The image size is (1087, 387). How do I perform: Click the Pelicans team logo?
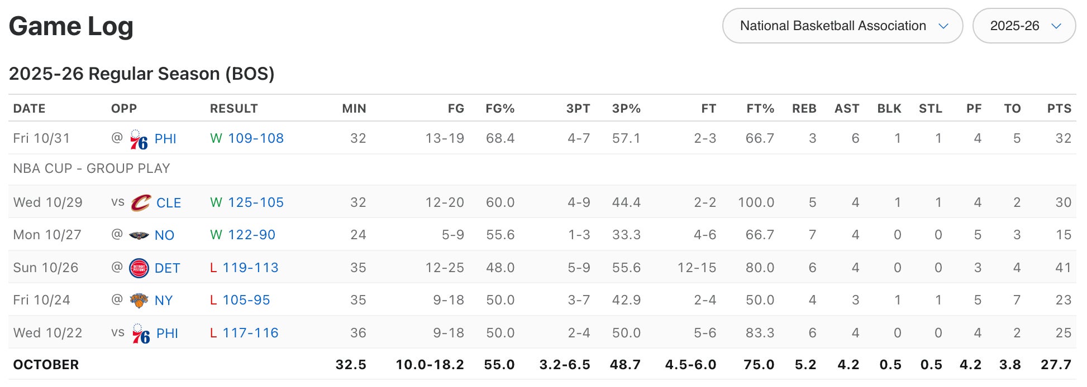click(139, 235)
